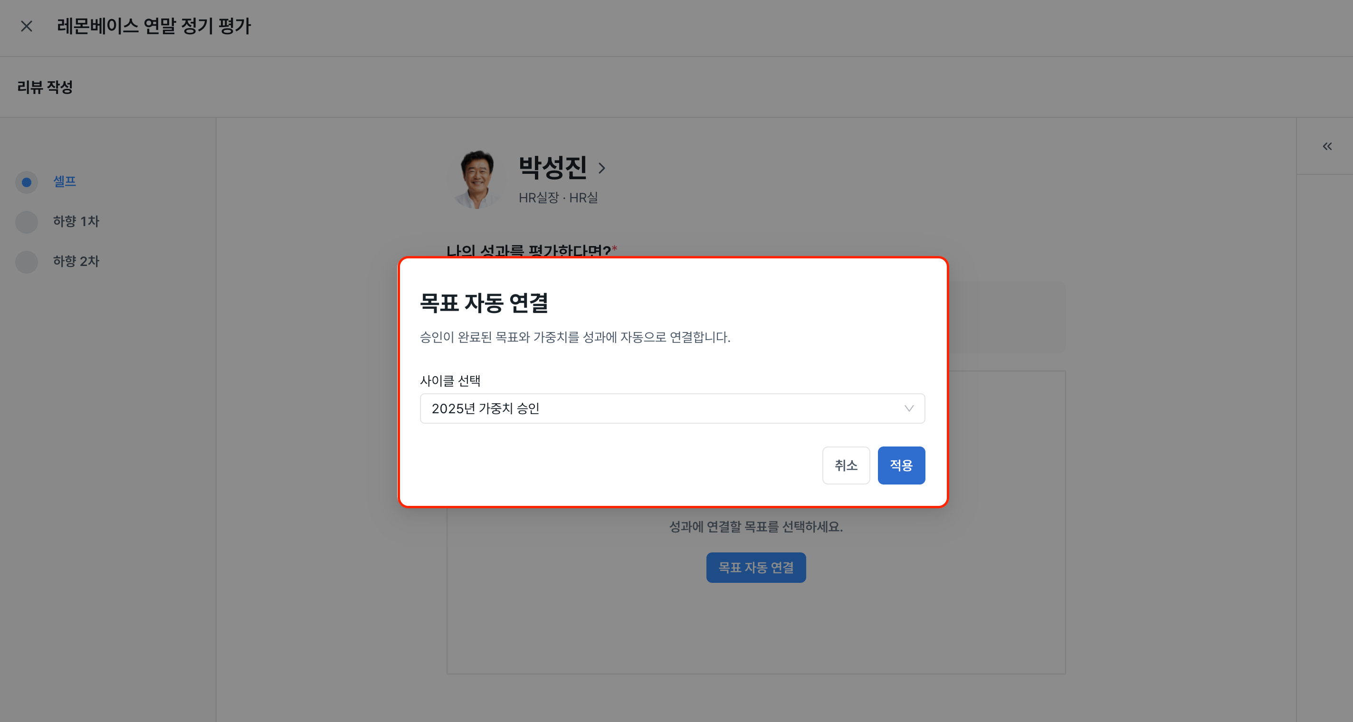Click the 사이클 선택 label
The image size is (1353, 722).
[450, 380]
